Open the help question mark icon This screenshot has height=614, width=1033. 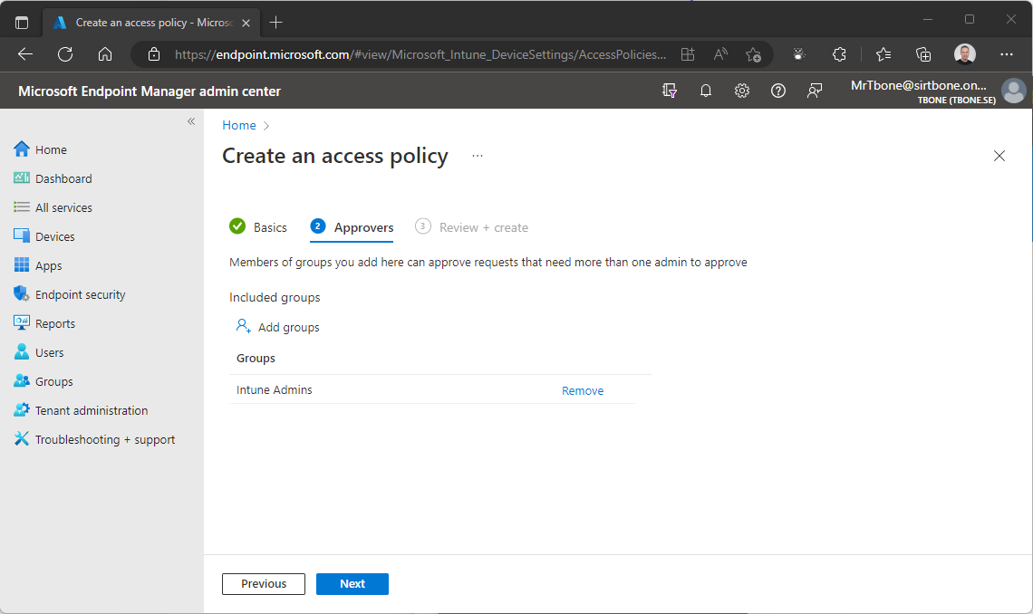pyautogui.click(x=777, y=91)
